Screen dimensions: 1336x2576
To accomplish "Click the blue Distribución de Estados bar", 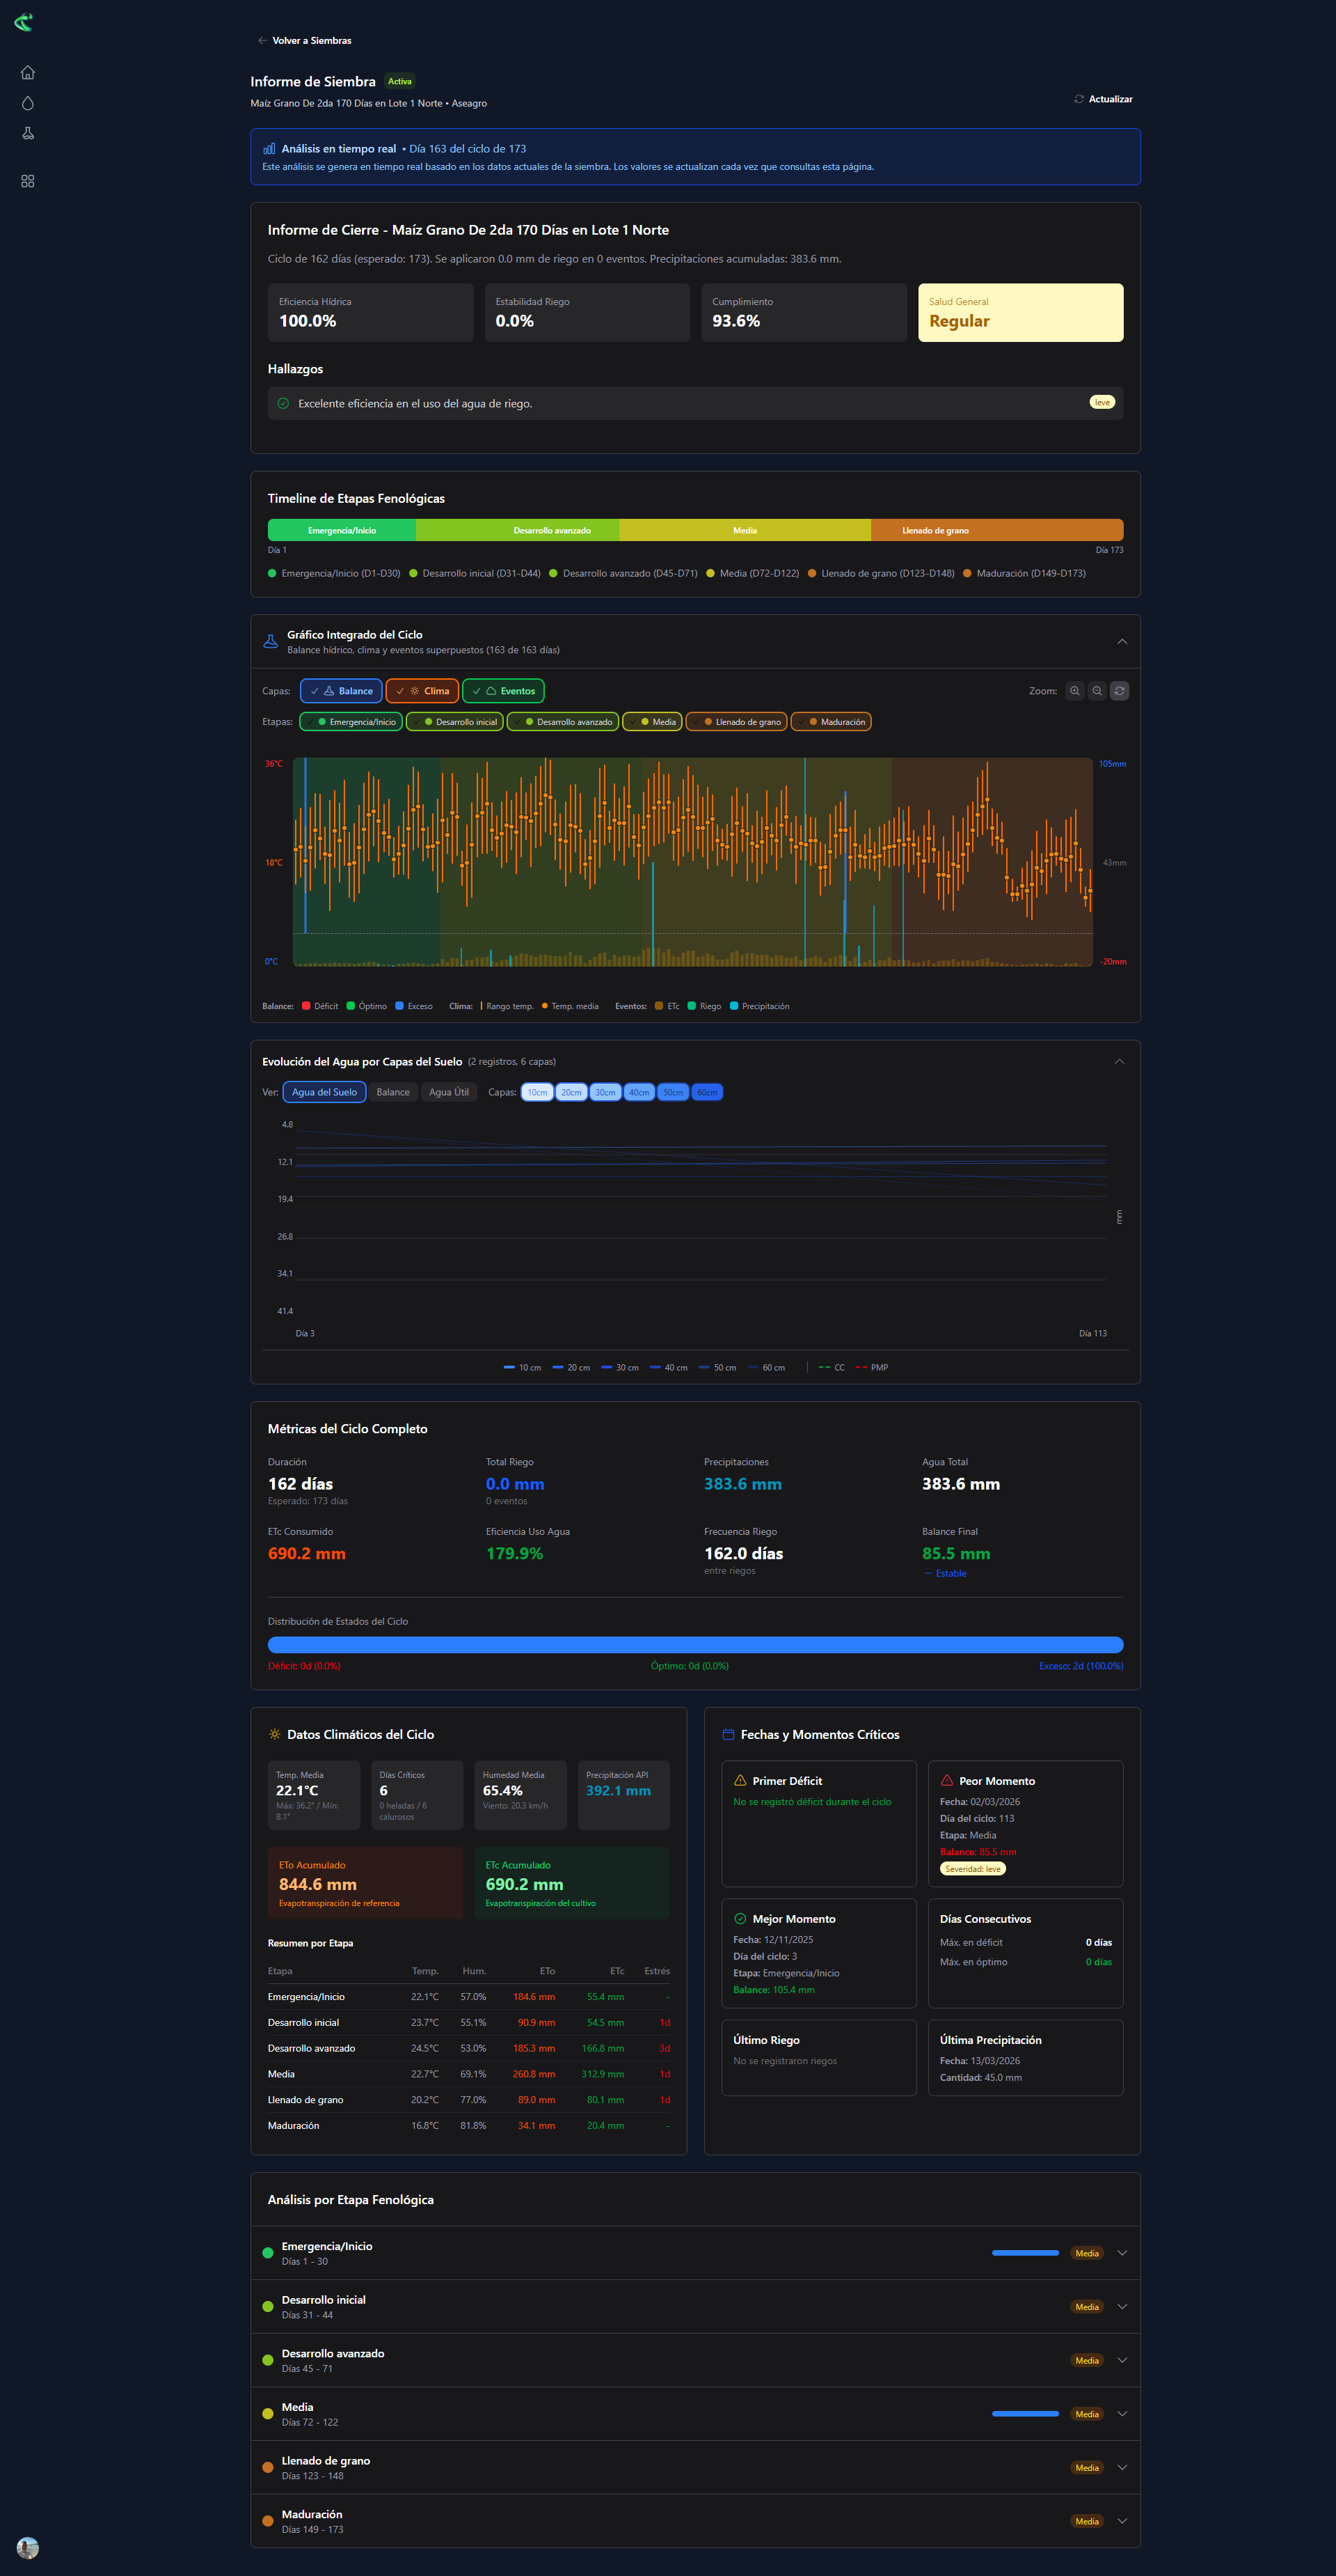I will (695, 1645).
